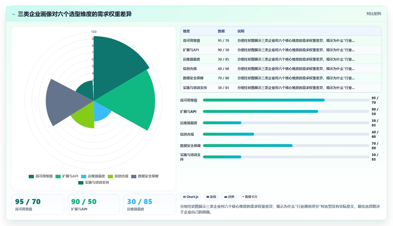This screenshot has width=393, height=226.
Task: Click the 高可用等级 progress bar
Action: (286, 100)
